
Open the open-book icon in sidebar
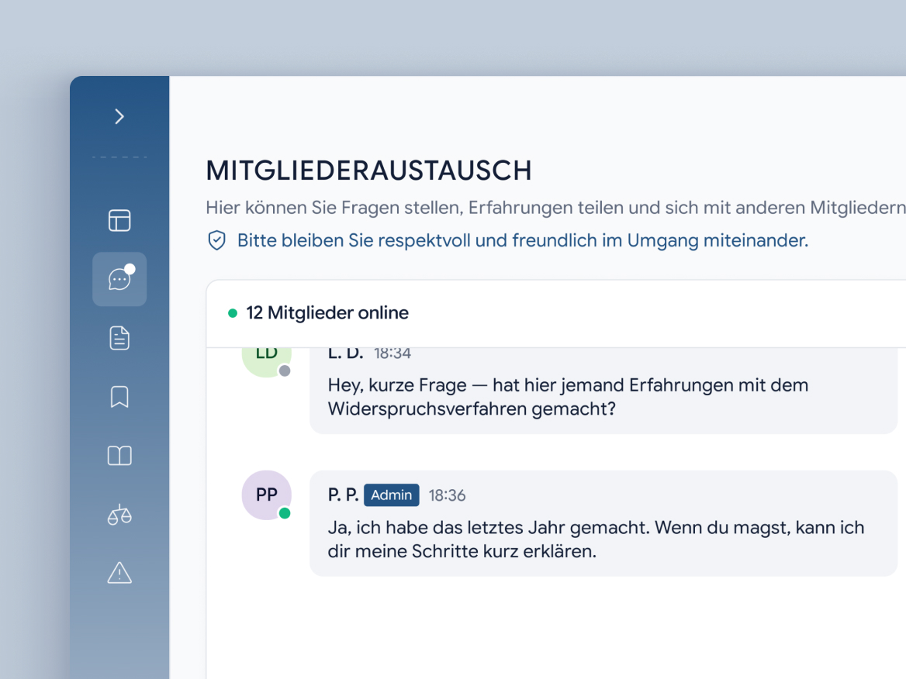[119, 456]
